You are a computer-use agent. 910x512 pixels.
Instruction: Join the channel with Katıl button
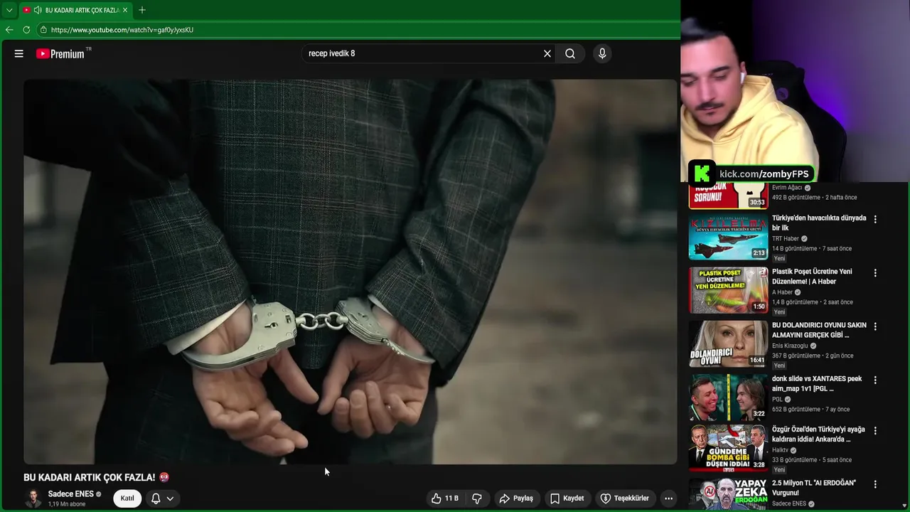point(127,498)
